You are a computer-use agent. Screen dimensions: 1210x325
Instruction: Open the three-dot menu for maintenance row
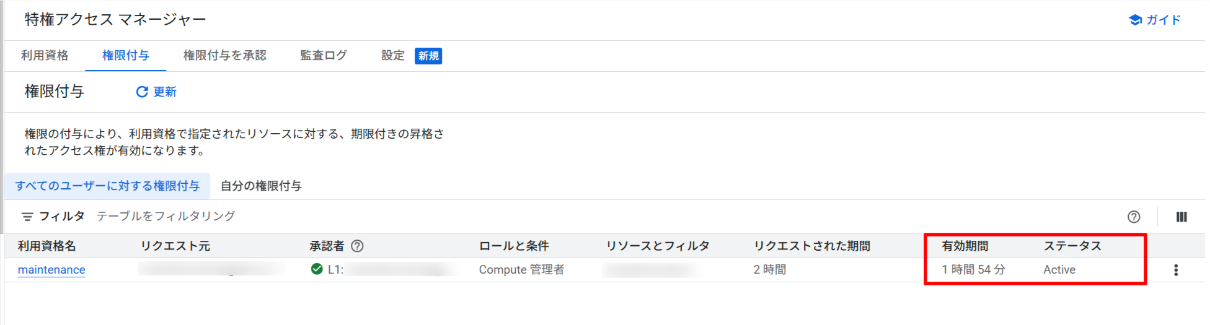[x=1175, y=270]
